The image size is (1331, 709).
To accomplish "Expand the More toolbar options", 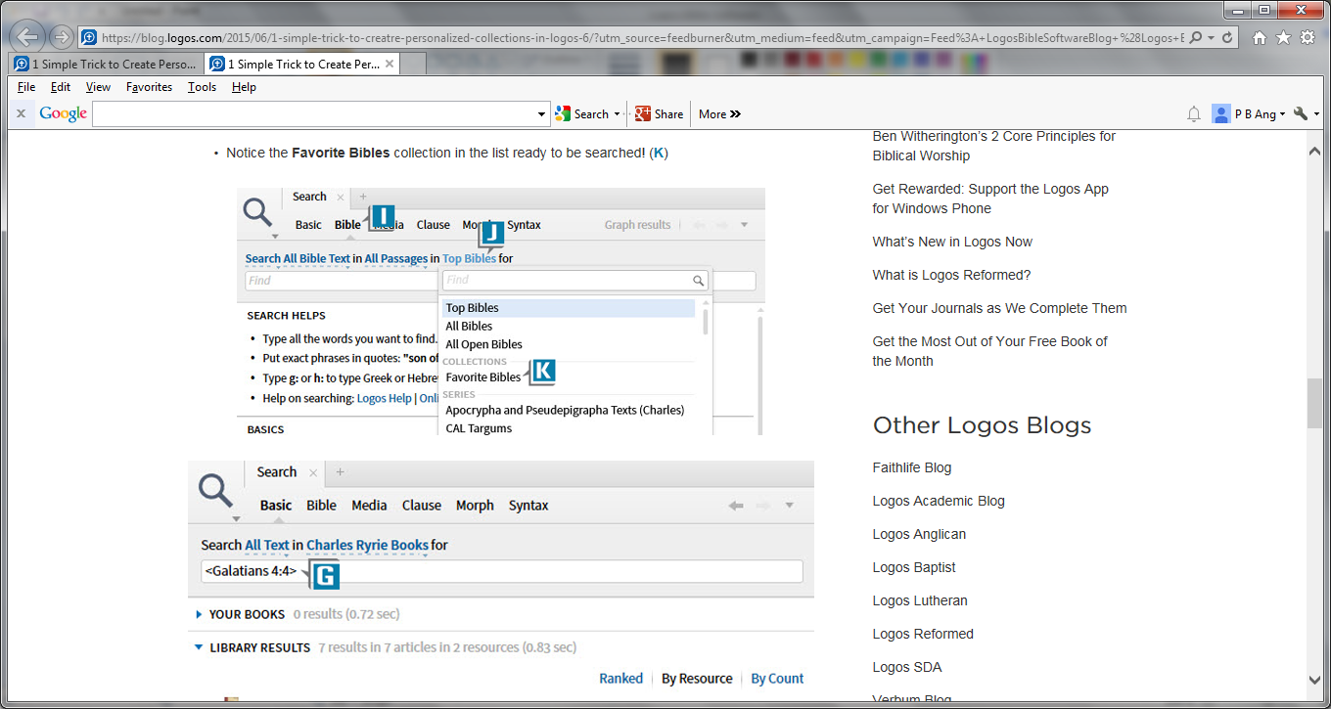I will point(719,114).
